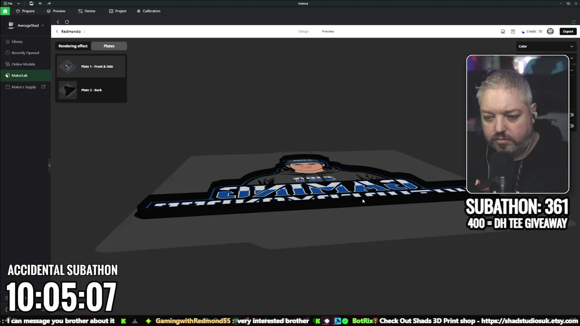Expand the dropdown below Color
The image size is (580, 326).
coord(572,58)
